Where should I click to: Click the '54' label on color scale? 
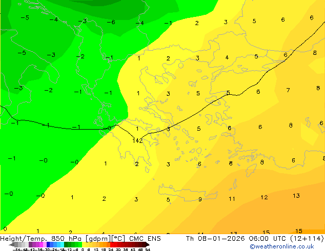click(x=148, y=249)
